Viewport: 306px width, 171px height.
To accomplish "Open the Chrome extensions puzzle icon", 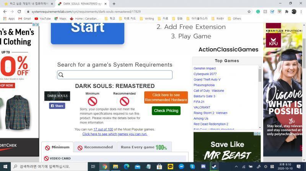I will point(286,12).
